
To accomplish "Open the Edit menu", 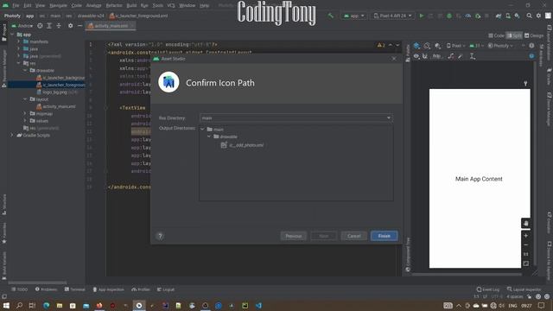I will [x=28, y=5].
